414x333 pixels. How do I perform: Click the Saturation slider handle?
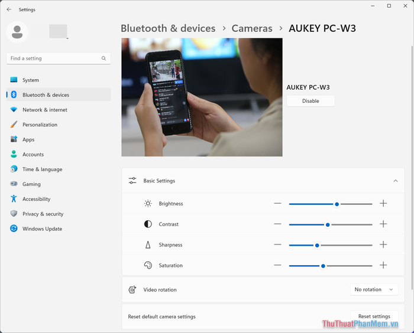(x=323, y=266)
